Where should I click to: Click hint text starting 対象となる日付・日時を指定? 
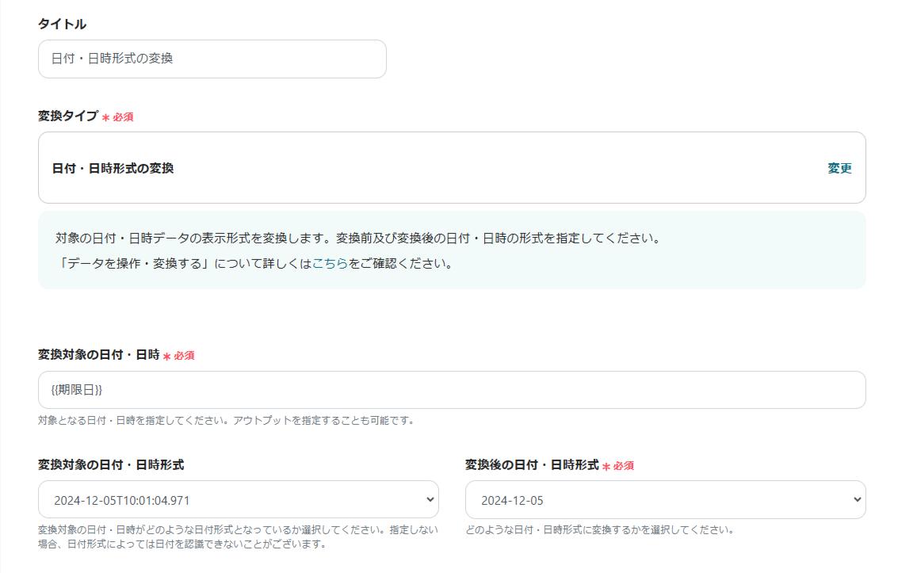pyautogui.click(x=226, y=420)
